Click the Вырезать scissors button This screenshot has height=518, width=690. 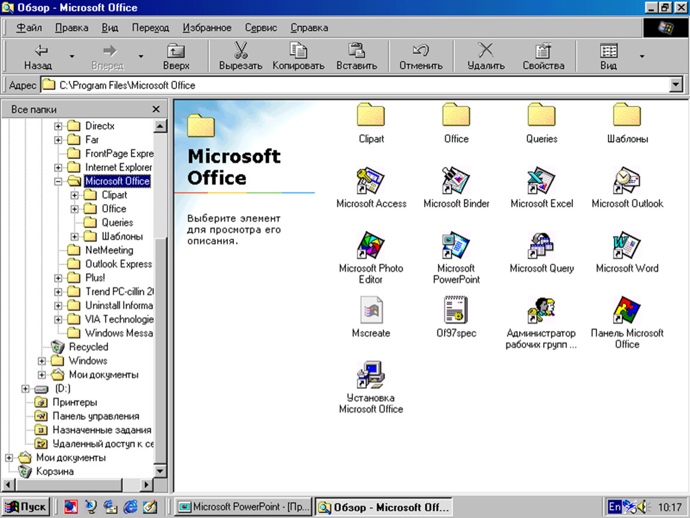241,57
